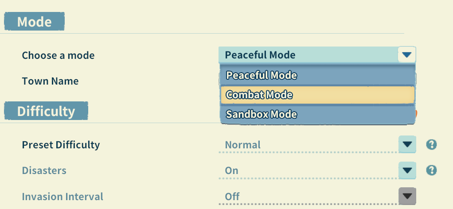This screenshot has width=453, height=209.
Task: Click the Disasters setting label
Action: (x=44, y=170)
